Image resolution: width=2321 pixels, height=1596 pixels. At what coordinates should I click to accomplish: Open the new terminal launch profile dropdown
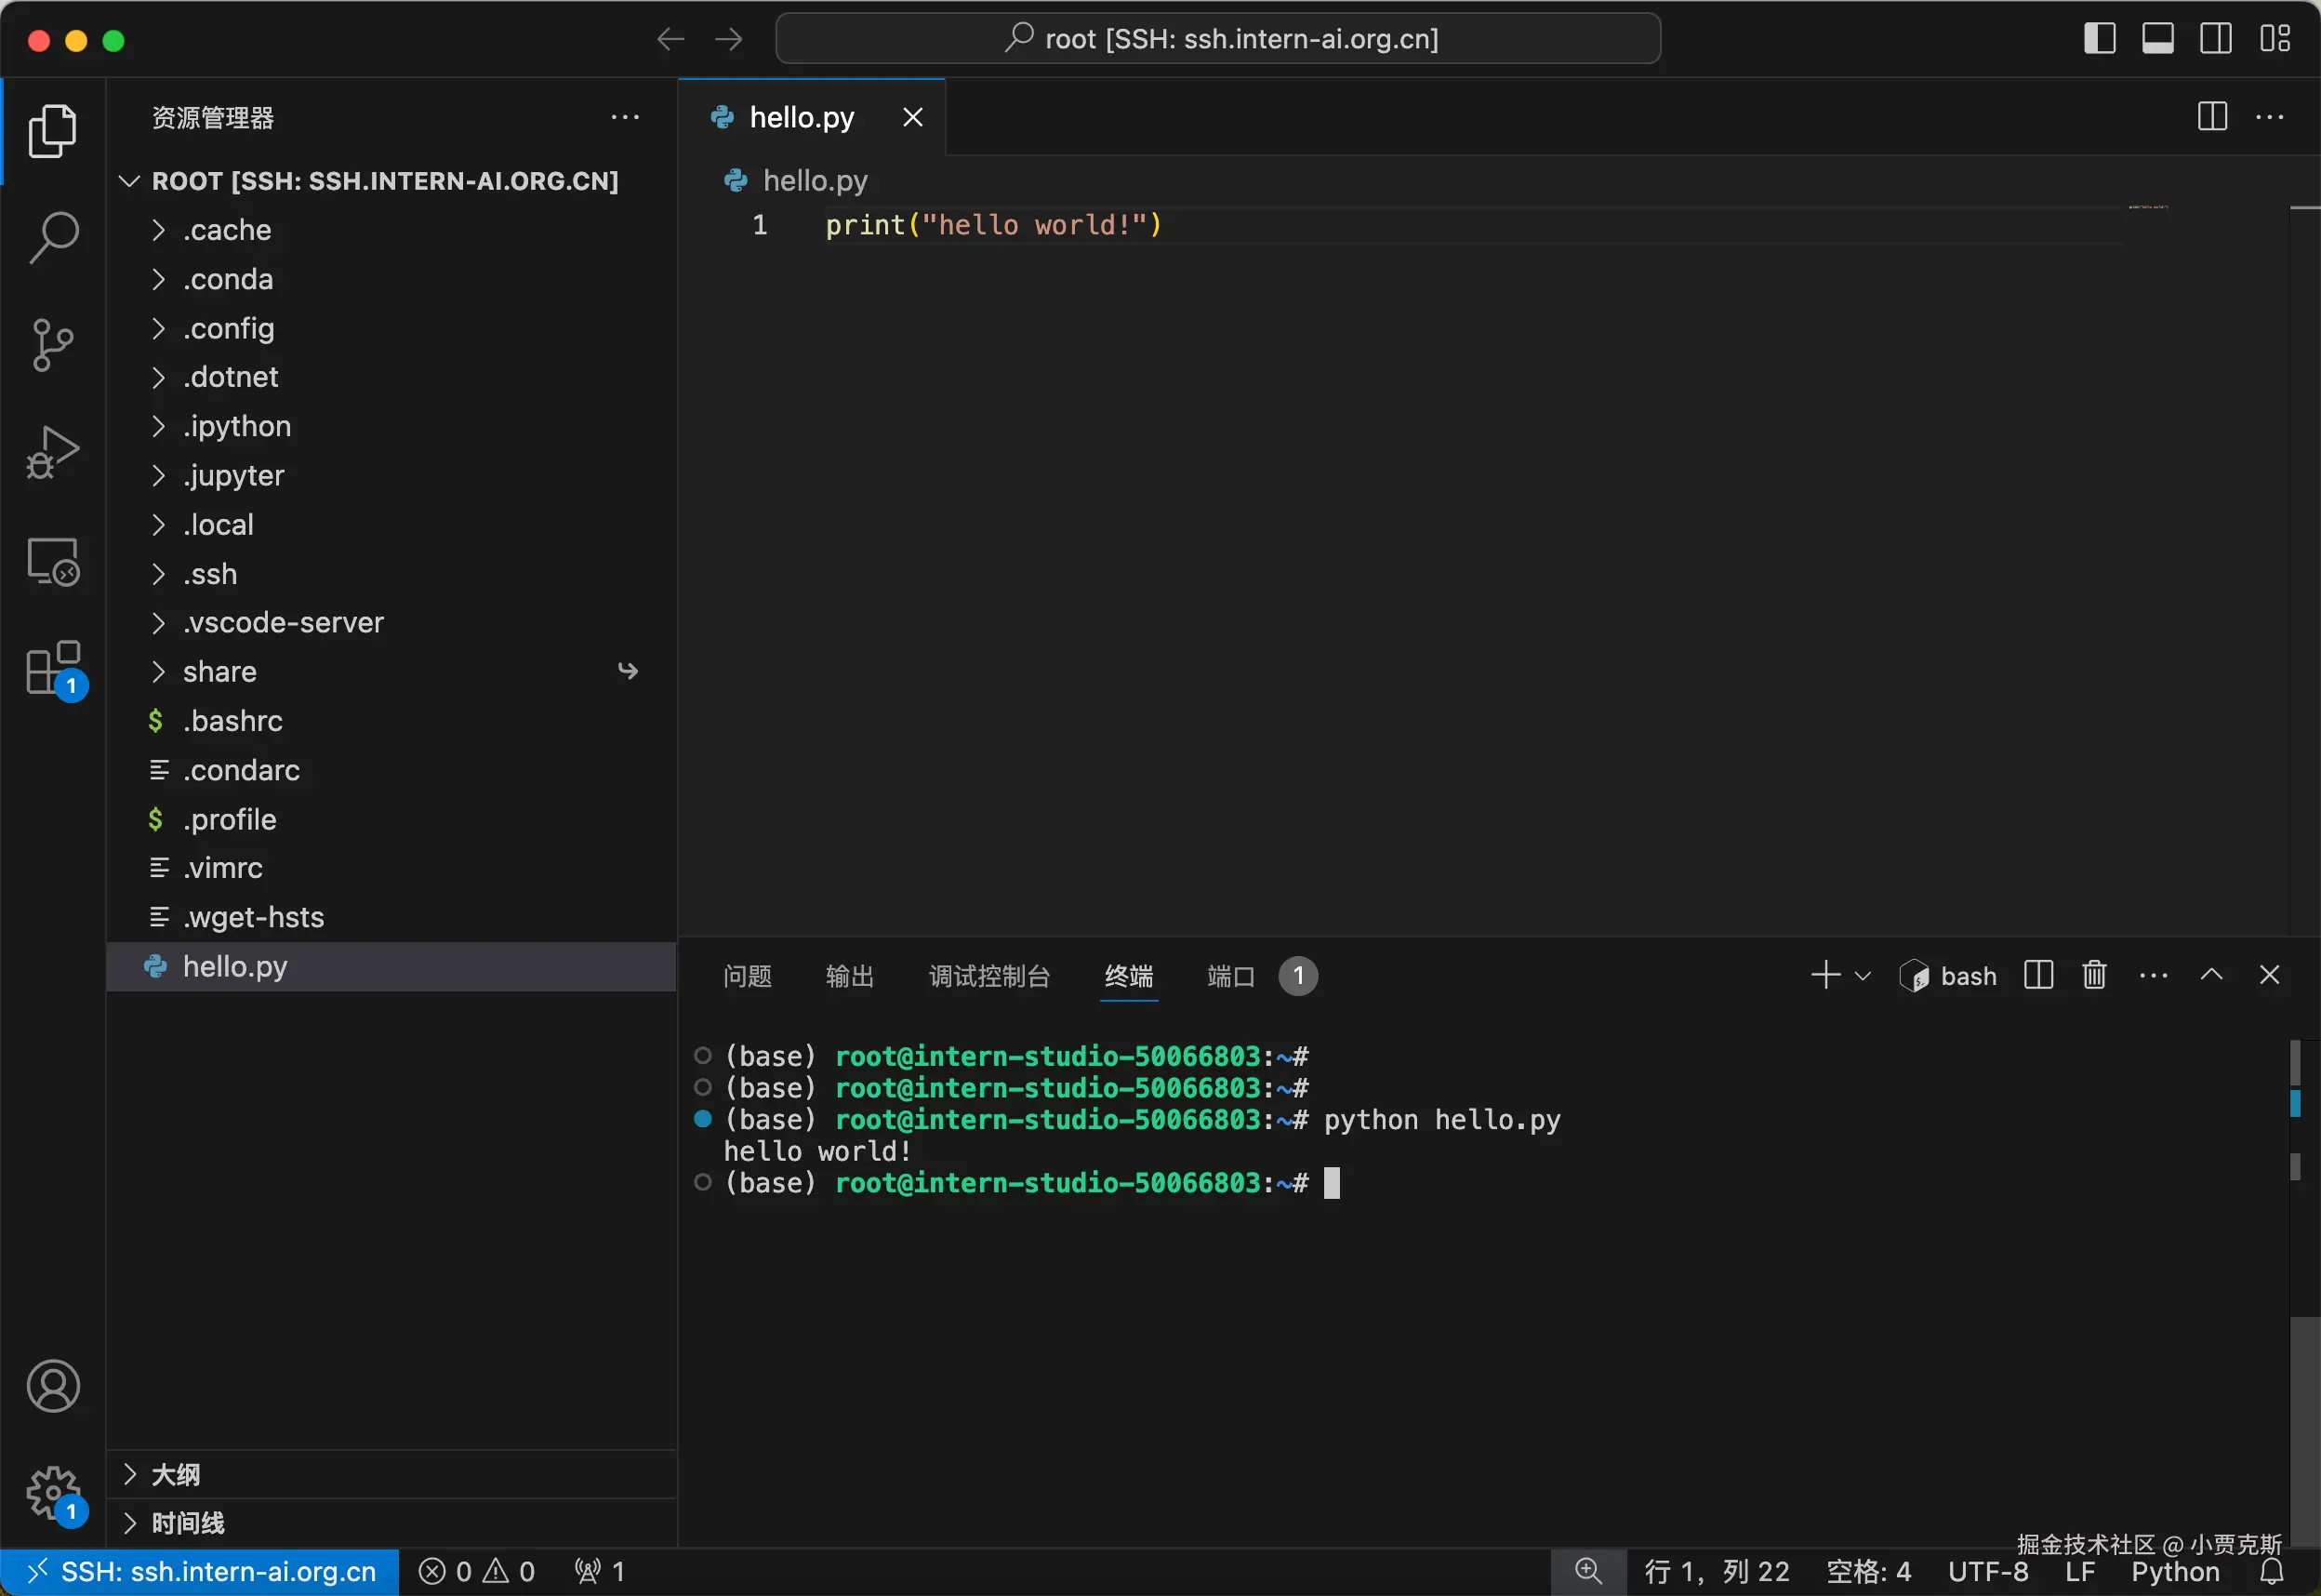[x=1863, y=975]
